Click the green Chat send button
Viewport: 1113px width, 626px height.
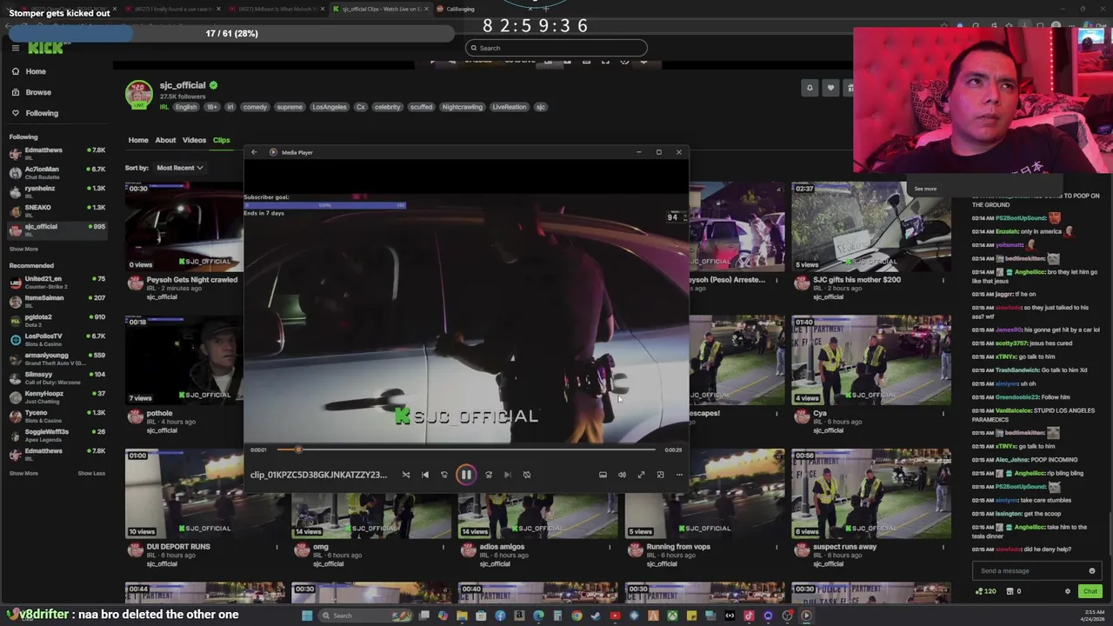tap(1090, 591)
